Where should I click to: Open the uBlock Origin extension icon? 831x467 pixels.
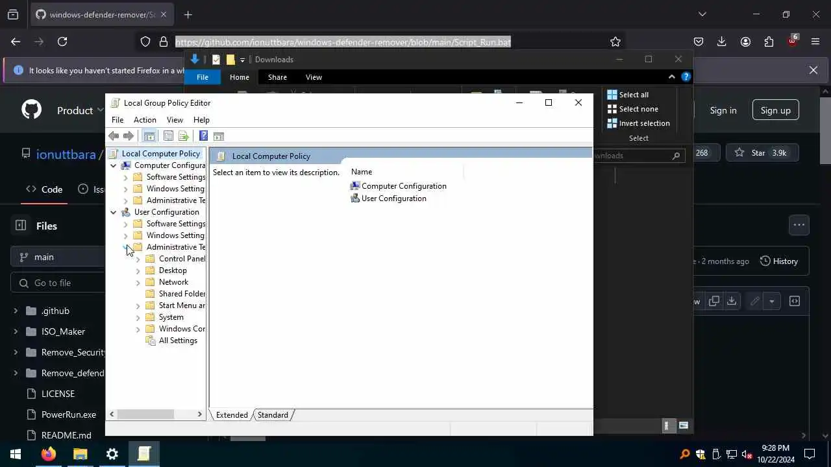coord(793,40)
